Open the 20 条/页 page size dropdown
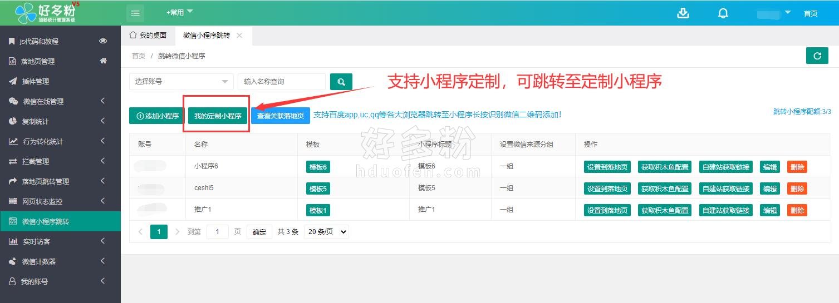 (326, 232)
